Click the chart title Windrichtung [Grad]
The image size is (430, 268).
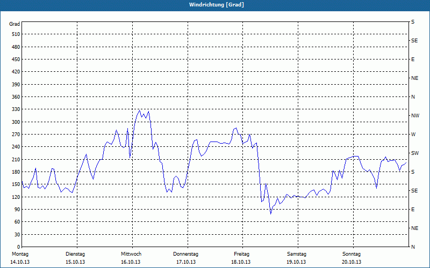217,5
